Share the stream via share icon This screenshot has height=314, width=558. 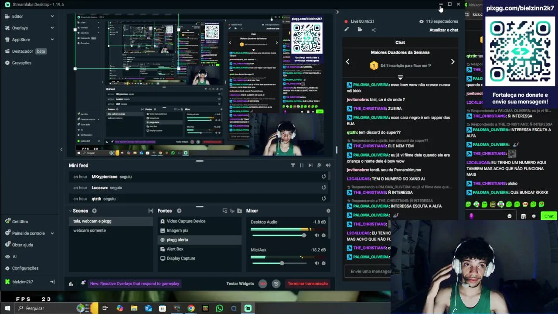(x=374, y=30)
